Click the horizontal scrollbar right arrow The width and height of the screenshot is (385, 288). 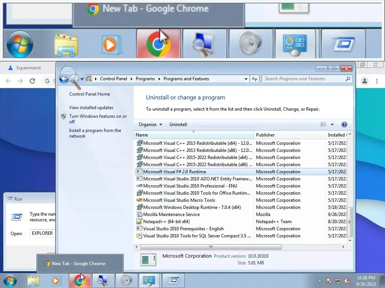click(x=343, y=247)
